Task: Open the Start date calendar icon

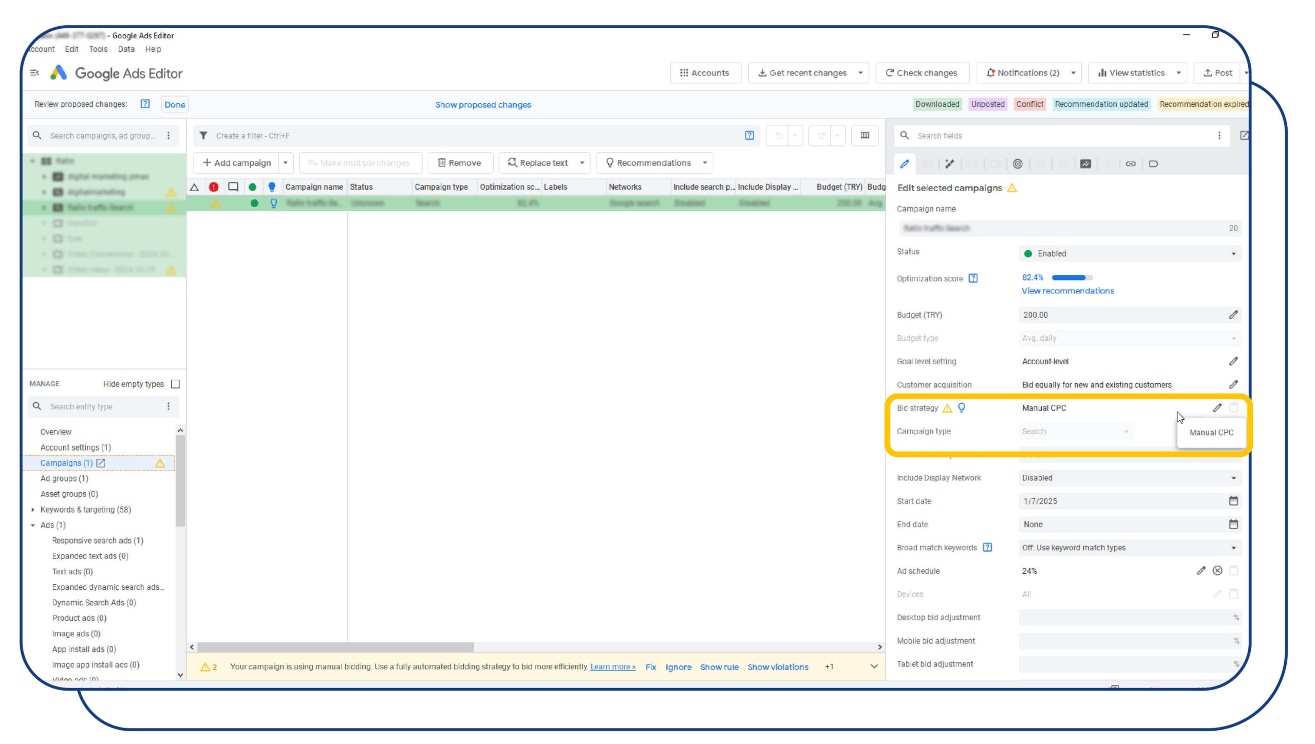Action: pos(1233,501)
